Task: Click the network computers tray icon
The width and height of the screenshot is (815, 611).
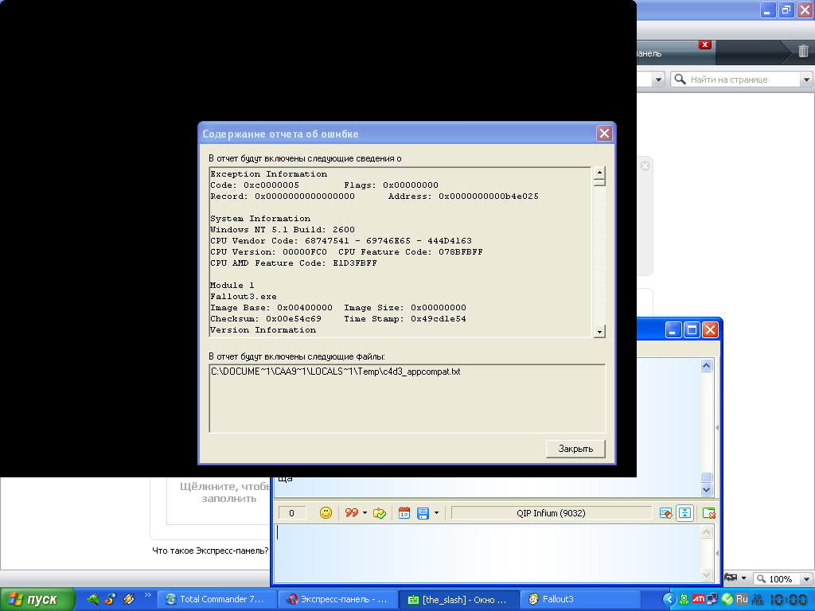Action: 712,600
